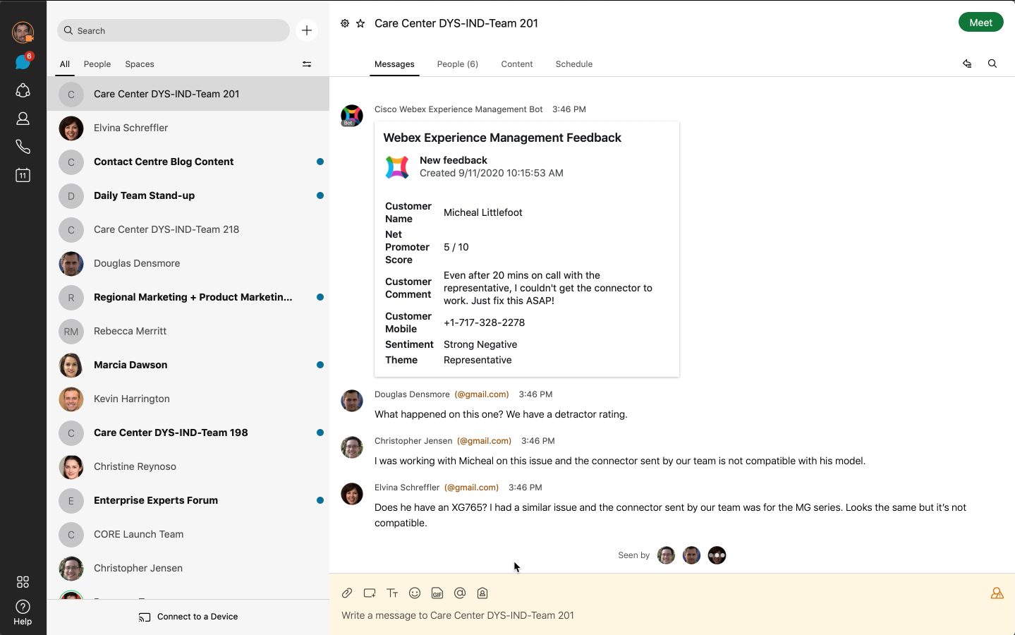Open the Contacts icon in left sidebar

point(23,119)
